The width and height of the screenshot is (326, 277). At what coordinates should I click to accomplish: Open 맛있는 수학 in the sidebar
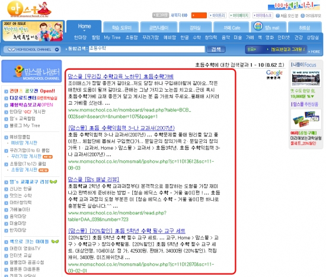point(21,195)
